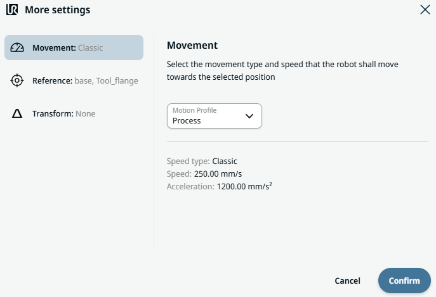Expand the Motion Profile dropdown chevron
Image resolution: width=436 pixels, height=297 pixels.
(x=249, y=116)
